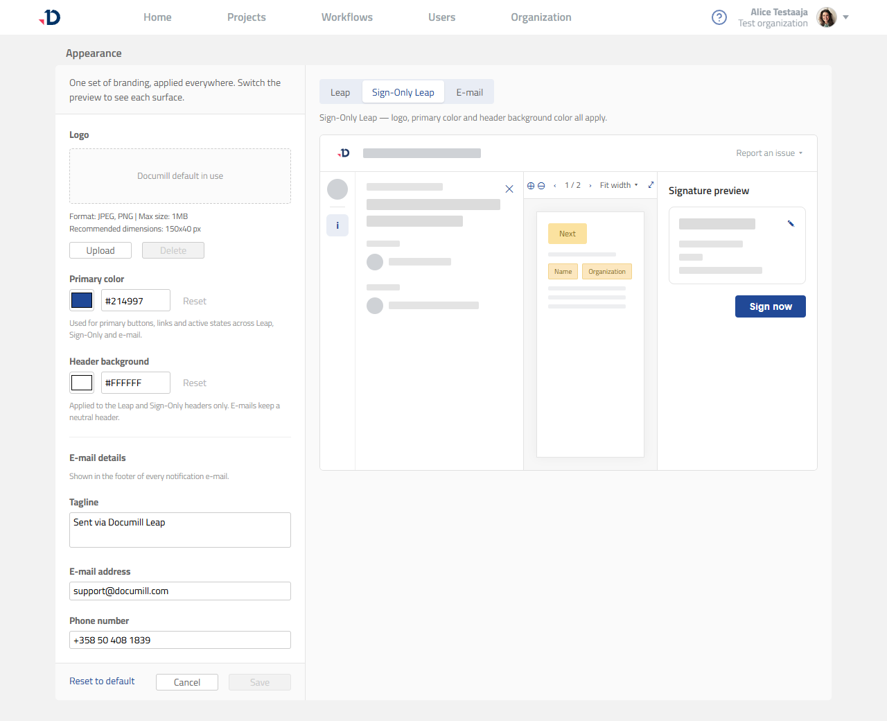Click the logo drop zone area
Viewport: 887px width, 721px height.
pos(180,176)
